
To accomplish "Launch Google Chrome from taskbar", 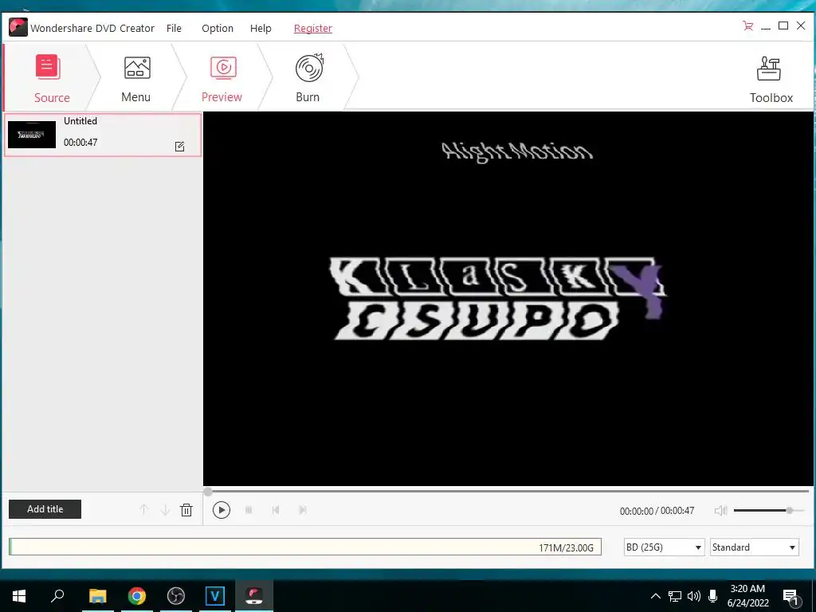I will point(137,596).
